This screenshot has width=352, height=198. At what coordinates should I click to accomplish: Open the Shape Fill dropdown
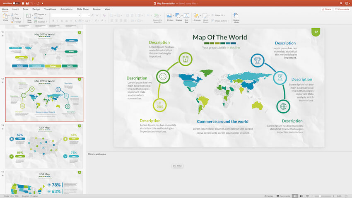coord(221,15)
